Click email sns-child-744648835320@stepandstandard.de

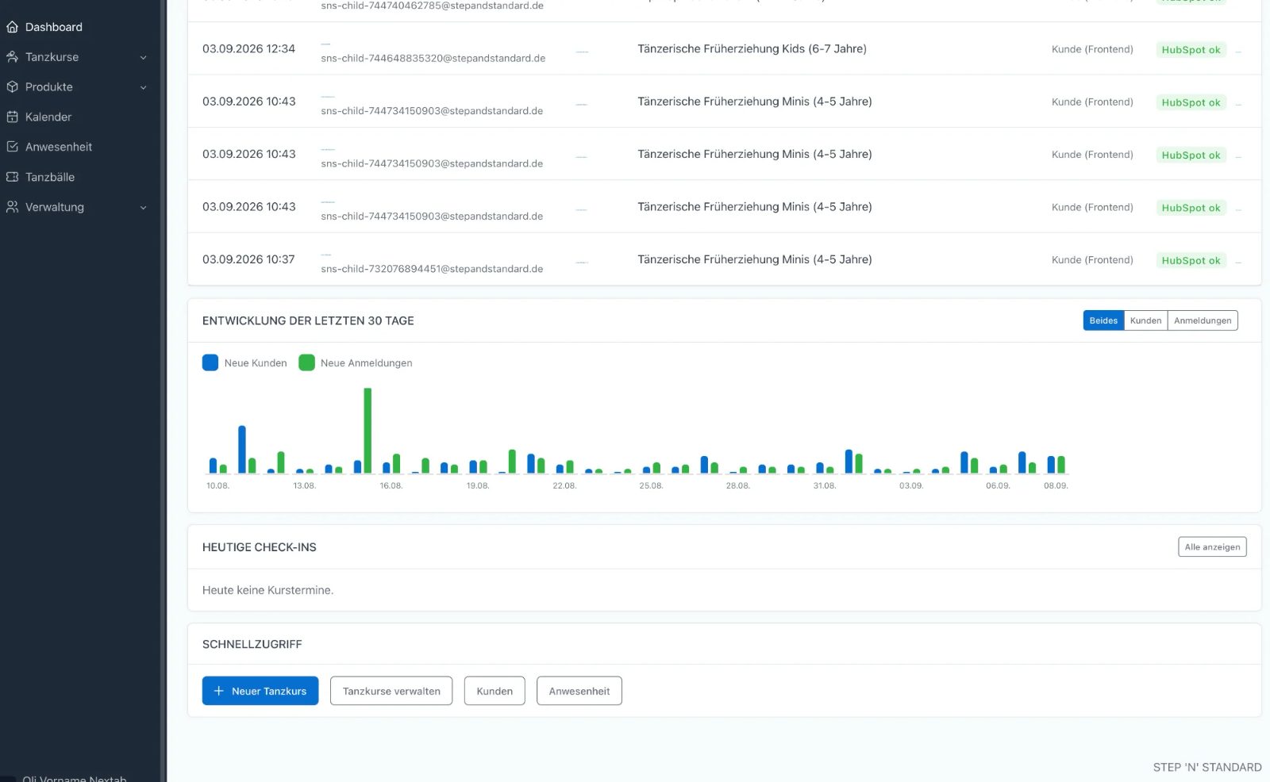(433, 58)
